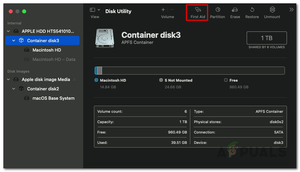Click the 1 TB capacity box
The height and width of the screenshot is (172, 300).
coord(266,38)
